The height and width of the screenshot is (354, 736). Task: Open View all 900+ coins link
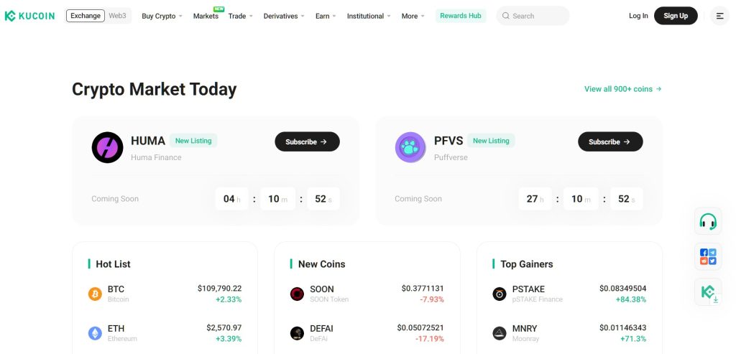tap(623, 88)
